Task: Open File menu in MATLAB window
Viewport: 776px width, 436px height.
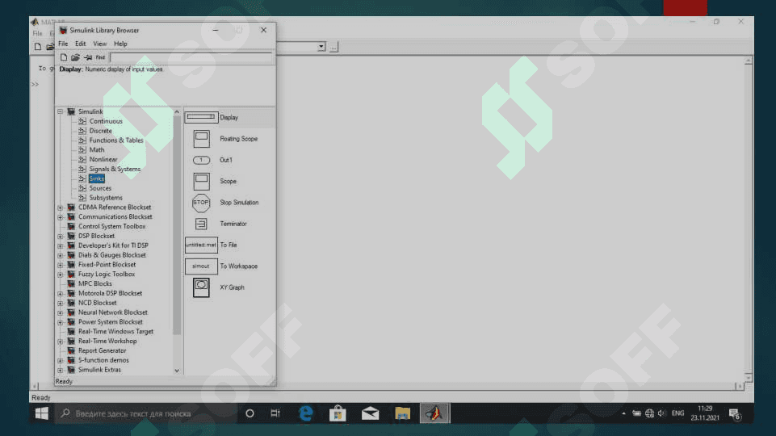Action: pos(37,33)
